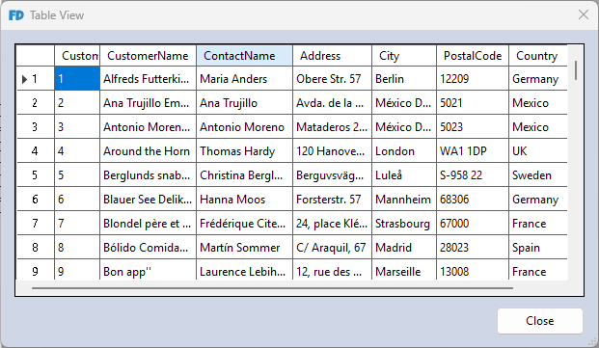Click the Avda. de la ... address cell
The image size is (599, 348).
click(333, 103)
